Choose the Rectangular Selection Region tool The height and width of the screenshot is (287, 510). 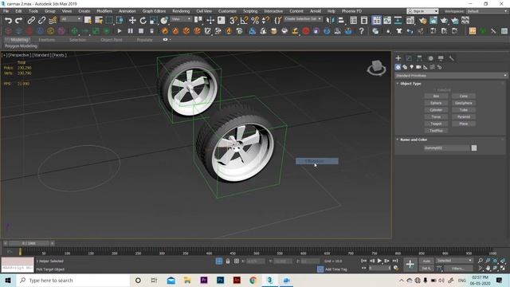pos(109,21)
